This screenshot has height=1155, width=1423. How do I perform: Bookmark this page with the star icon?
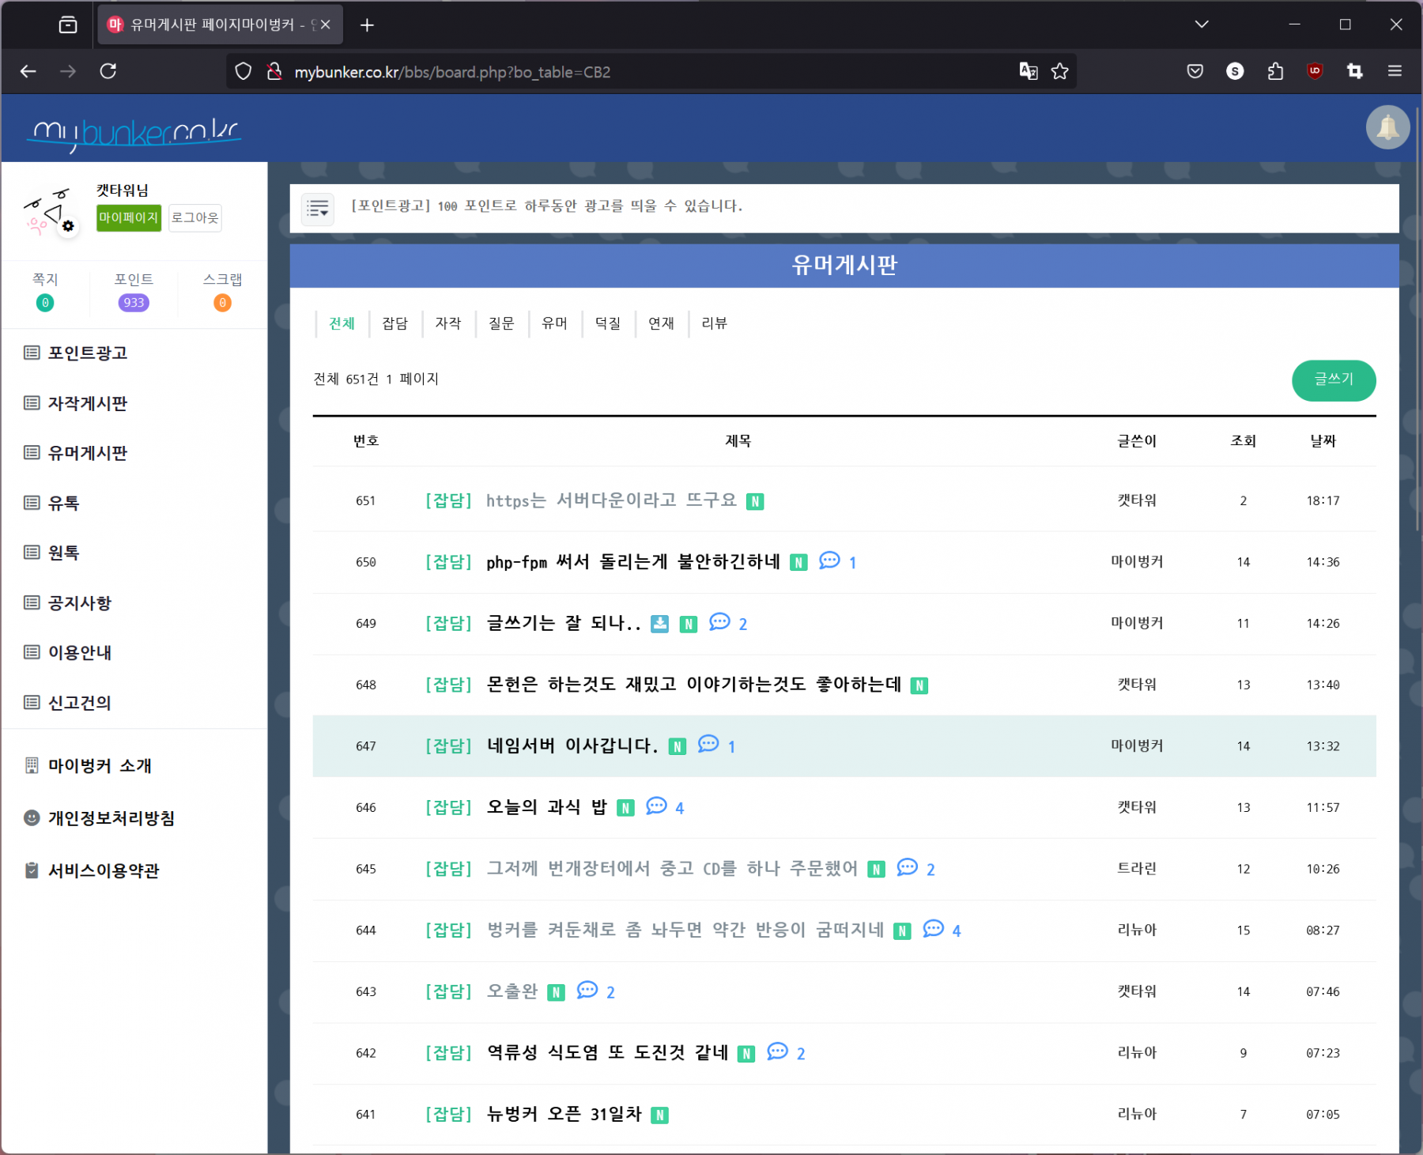[x=1059, y=71]
